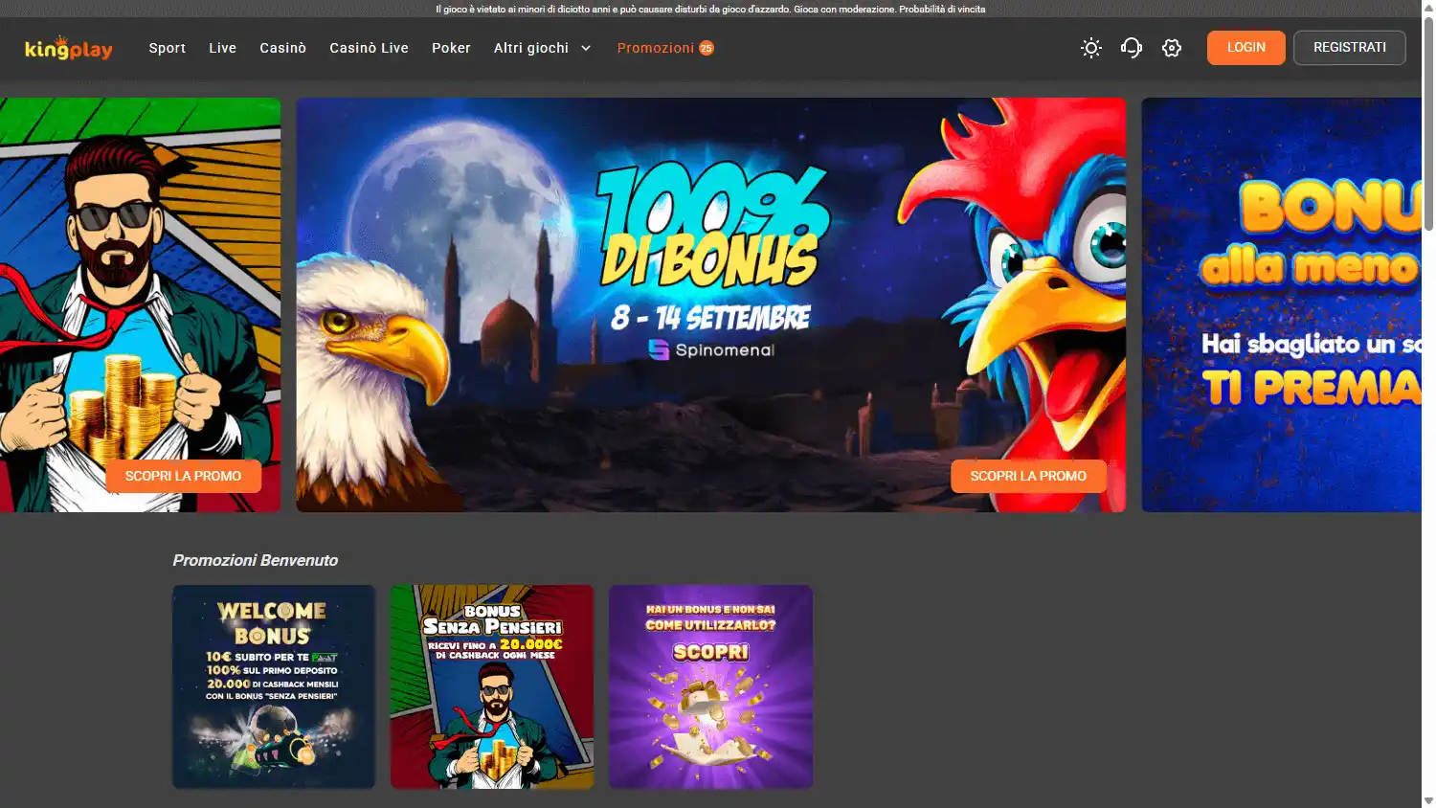Go to the Live section
The image size is (1436, 808).
(x=223, y=48)
